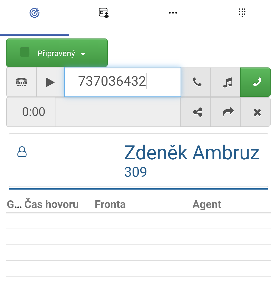Switch to the contact window tab icon
Viewport: 277px width, 285px height.
[104, 13]
